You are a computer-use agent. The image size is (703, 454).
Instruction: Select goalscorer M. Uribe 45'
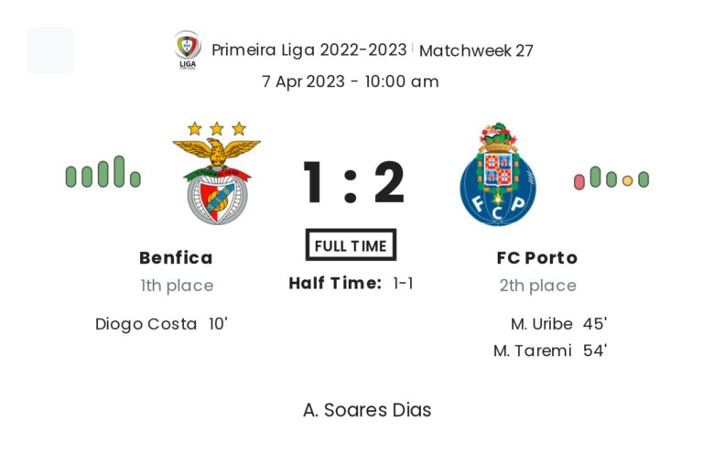(x=559, y=323)
